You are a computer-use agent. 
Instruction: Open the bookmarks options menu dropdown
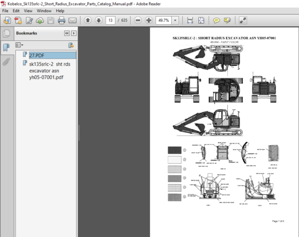pyautogui.click(x=19, y=45)
